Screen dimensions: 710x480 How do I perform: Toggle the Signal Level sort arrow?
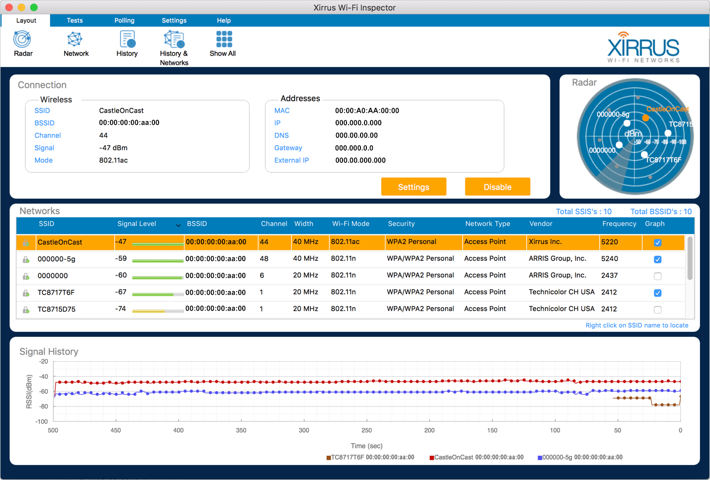[x=178, y=225]
